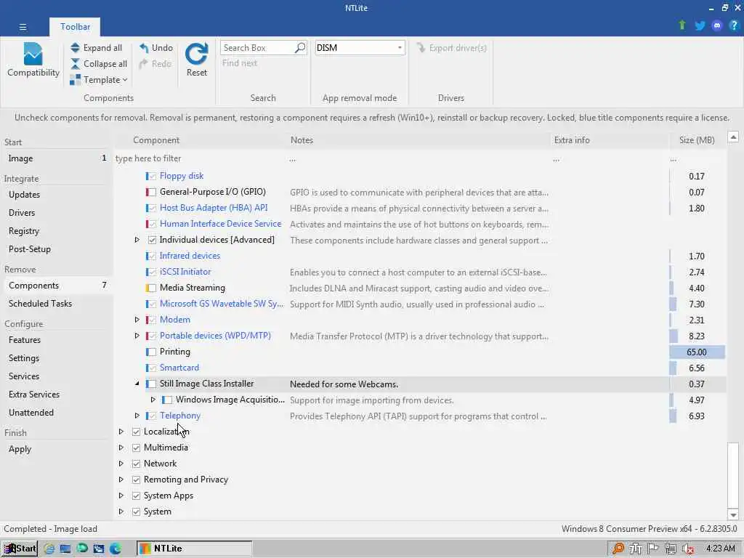
Task: Click the Reset circular arrow icon
Action: [x=196, y=54]
